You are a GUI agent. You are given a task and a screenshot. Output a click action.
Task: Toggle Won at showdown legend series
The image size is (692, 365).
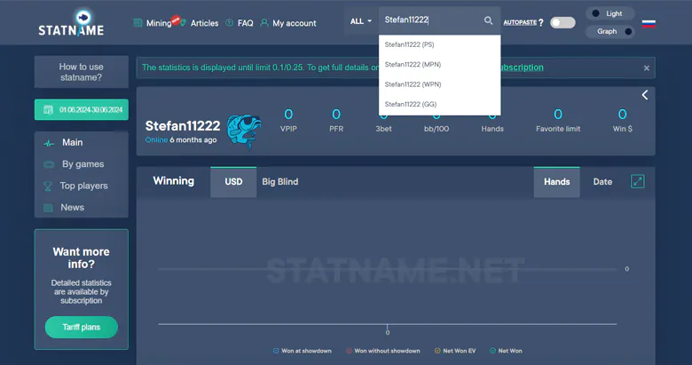(303, 351)
